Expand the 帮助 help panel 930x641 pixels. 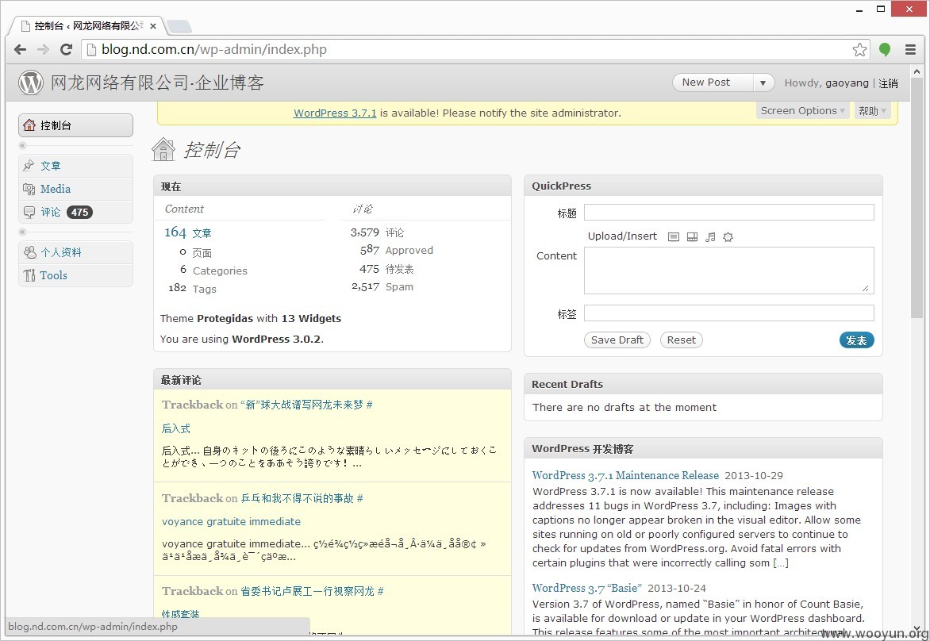tap(872, 111)
